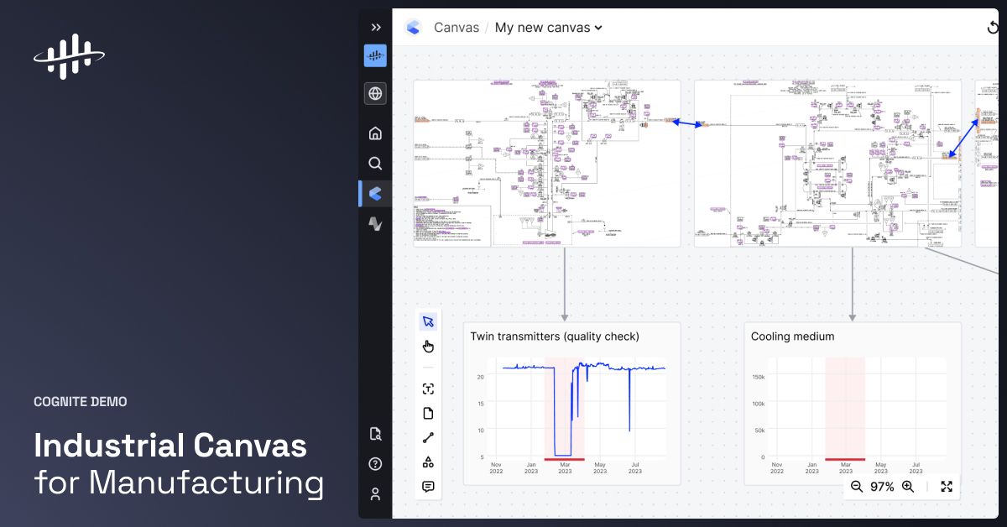
Task: Zoom out with the minus magnifier
Action: [x=857, y=486]
